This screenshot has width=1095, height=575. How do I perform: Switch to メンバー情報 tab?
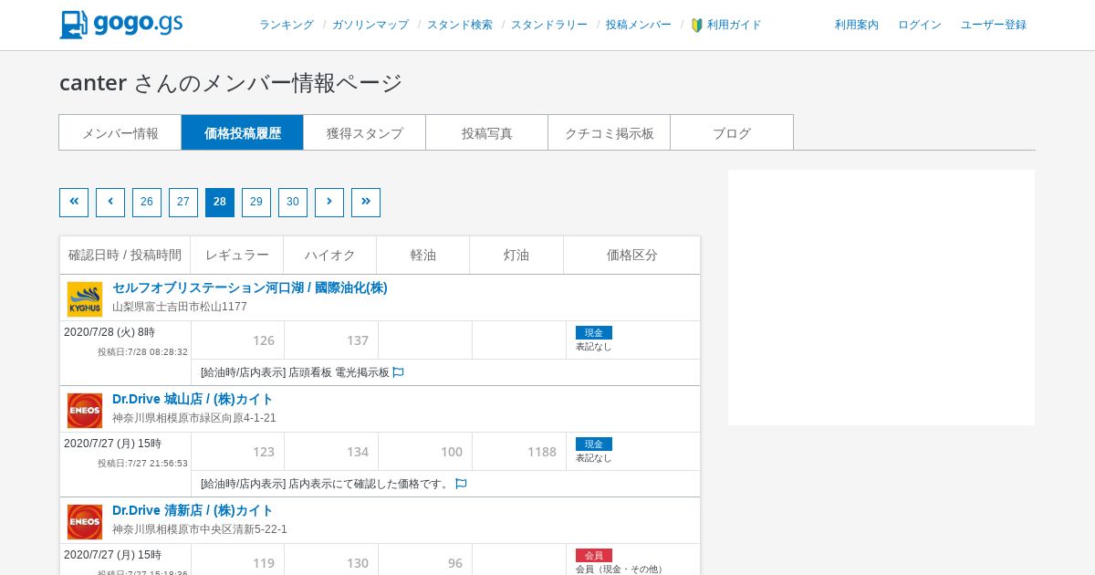(120, 132)
